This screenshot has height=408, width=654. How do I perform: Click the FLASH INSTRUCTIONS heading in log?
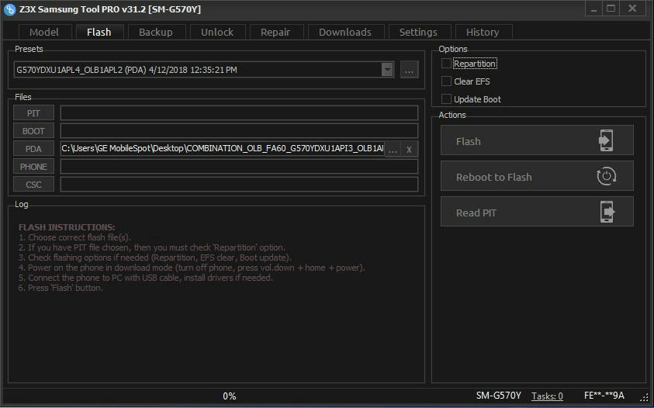point(67,227)
